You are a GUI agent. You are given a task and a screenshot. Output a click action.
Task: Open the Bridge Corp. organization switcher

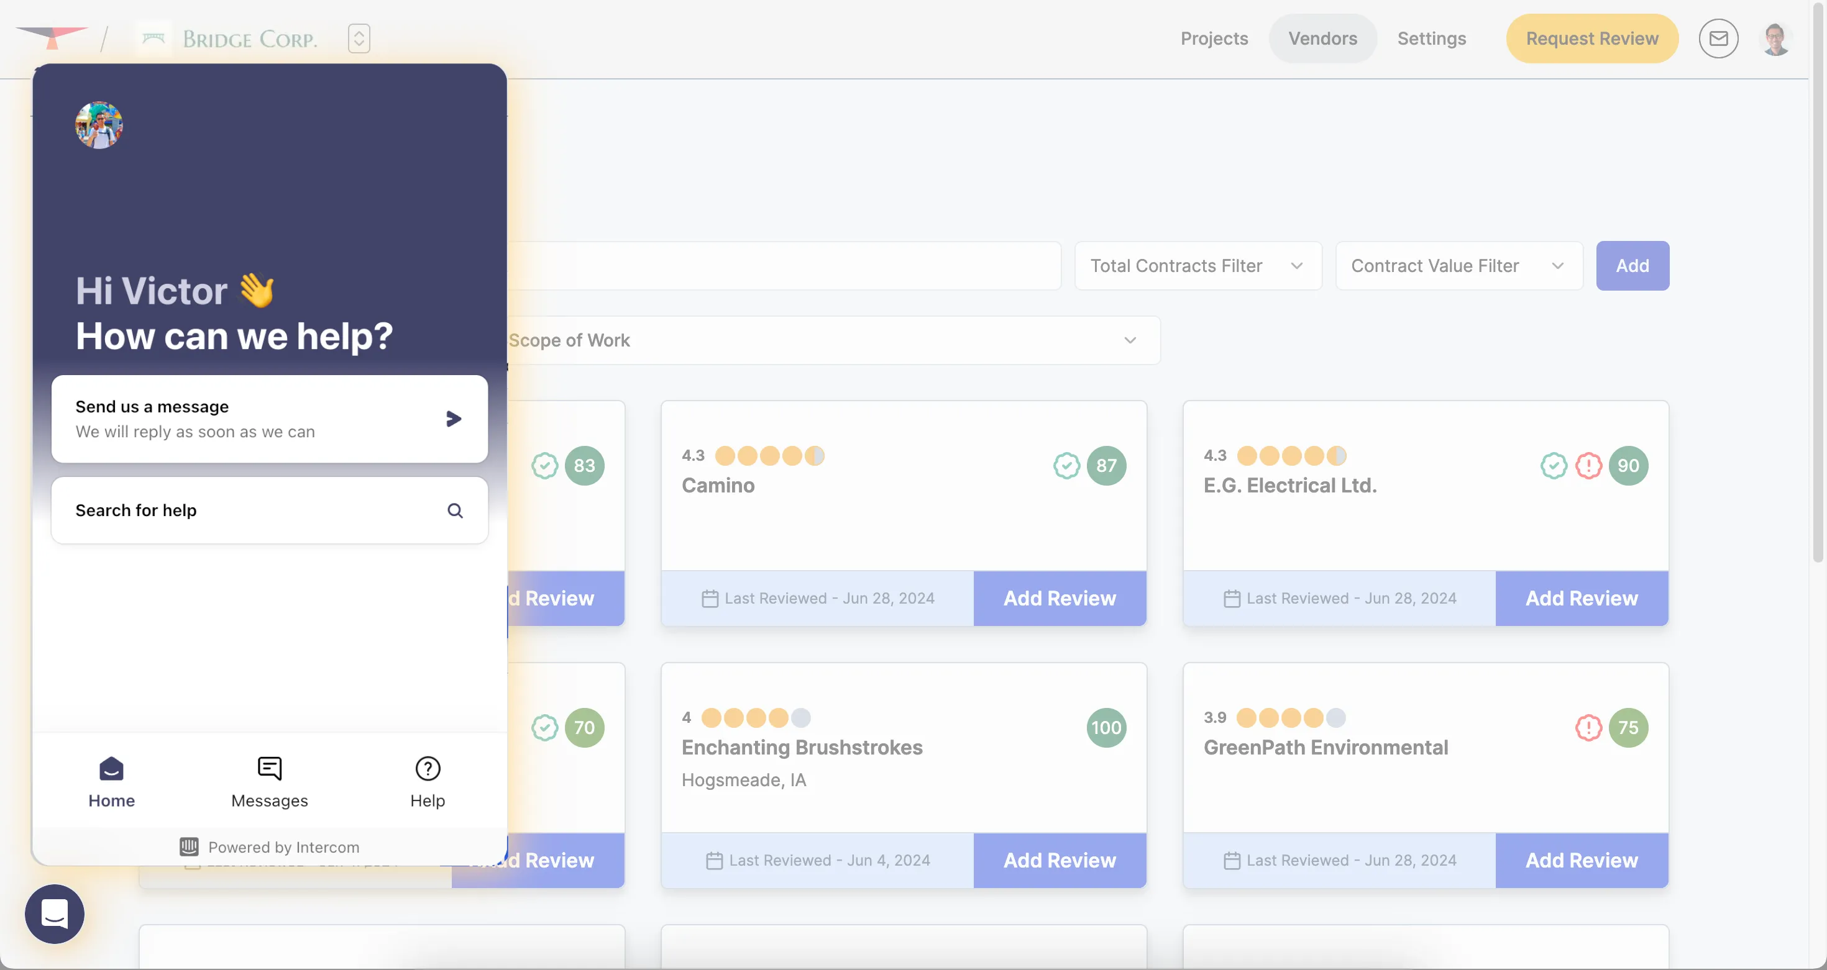point(359,39)
